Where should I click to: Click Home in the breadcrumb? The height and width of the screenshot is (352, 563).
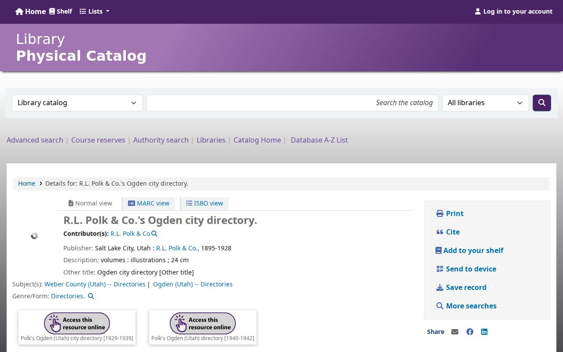tap(26, 183)
